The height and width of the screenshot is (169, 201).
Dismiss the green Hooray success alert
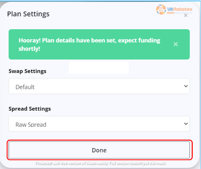(x=175, y=44)
